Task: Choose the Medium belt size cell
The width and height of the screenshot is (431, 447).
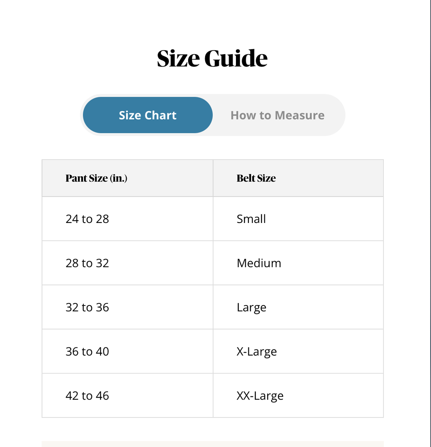Action: [x=259, y=263]
